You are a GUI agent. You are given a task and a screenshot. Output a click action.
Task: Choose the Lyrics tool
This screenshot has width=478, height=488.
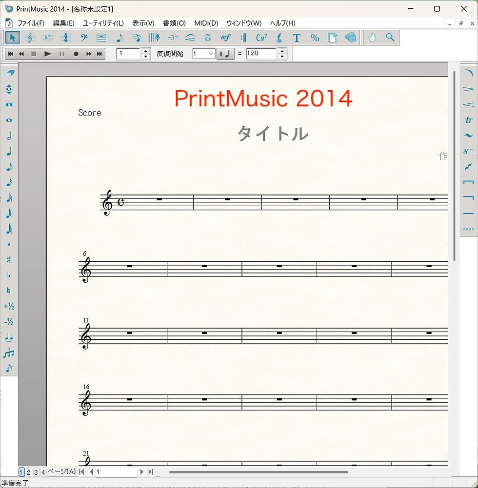pos(279,38)
